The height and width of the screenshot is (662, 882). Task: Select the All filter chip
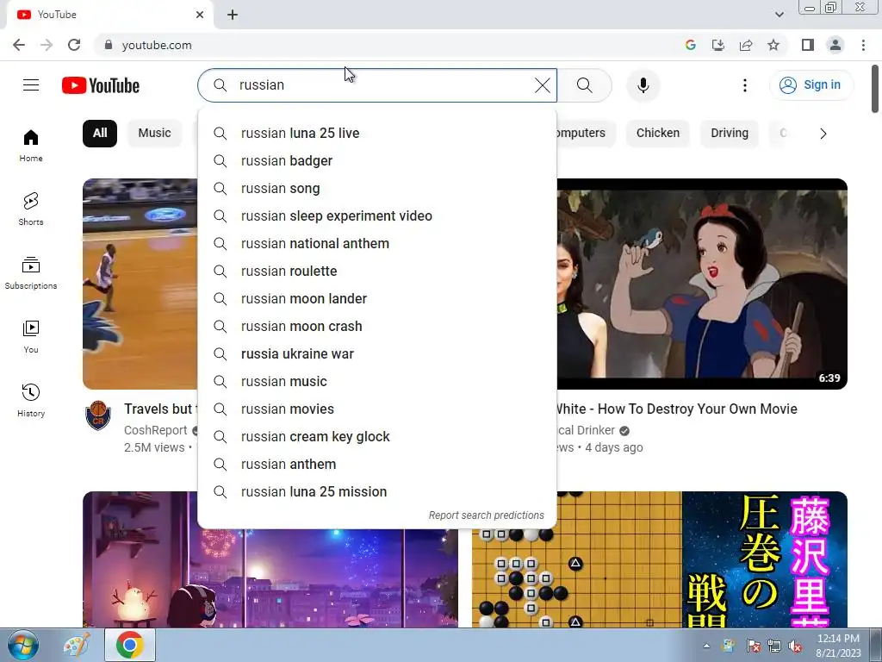(100, 134)
